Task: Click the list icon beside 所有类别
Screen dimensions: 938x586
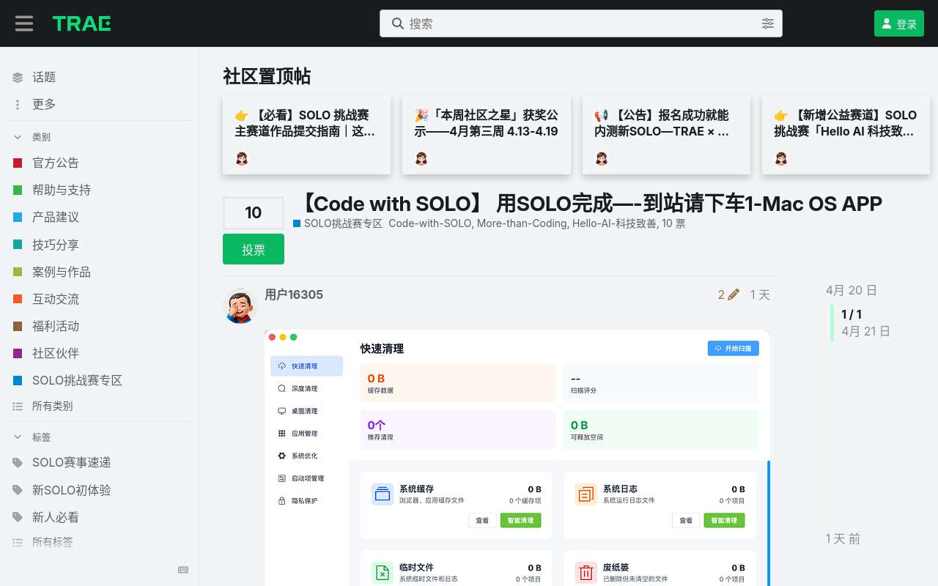Action: 18,406
